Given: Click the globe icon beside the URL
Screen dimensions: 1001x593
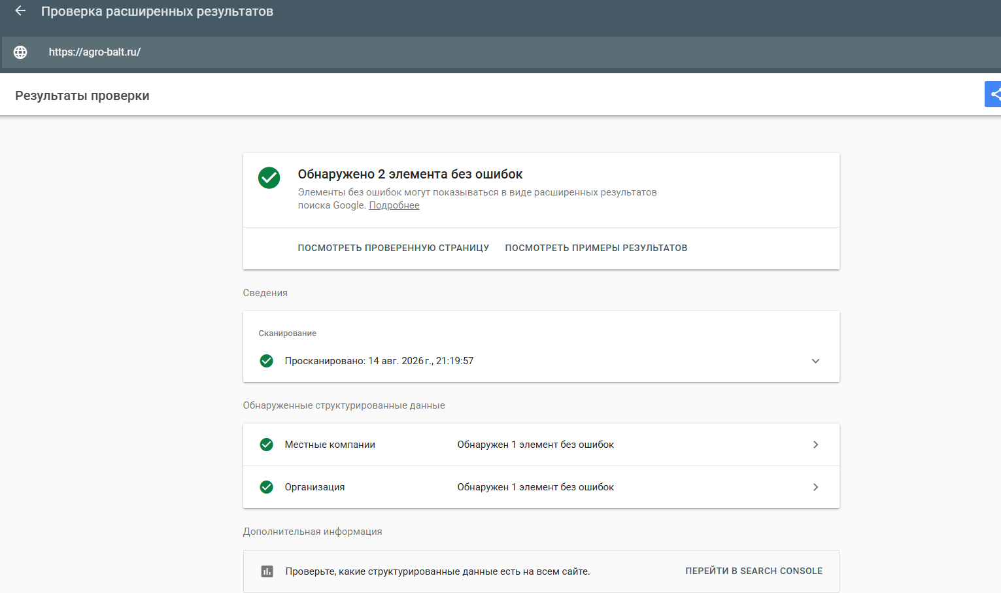Looking at the screenshot, I should (20, 52).
